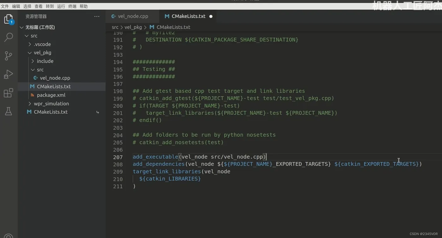Click the symlink arrow beside root CMakeLists.txt

click(x=98, y=112)
